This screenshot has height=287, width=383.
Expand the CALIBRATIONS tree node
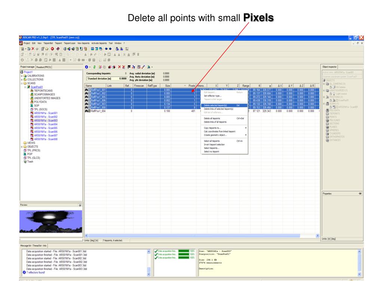pyautogui.click(x=21, y=76)
